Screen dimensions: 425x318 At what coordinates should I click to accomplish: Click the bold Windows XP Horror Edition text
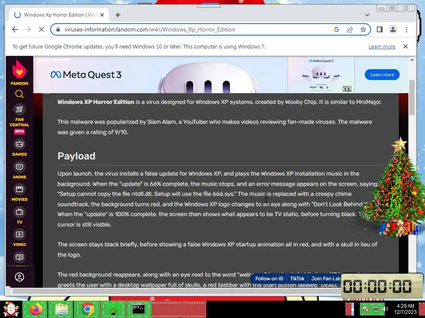pyautogui.click(x=96, y=102)
